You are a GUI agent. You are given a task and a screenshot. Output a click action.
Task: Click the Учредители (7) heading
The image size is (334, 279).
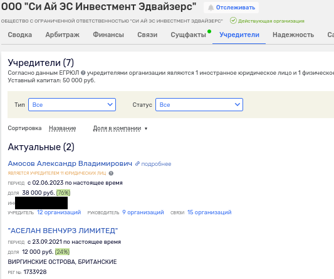pyautogui.click(x=41, y=63)
